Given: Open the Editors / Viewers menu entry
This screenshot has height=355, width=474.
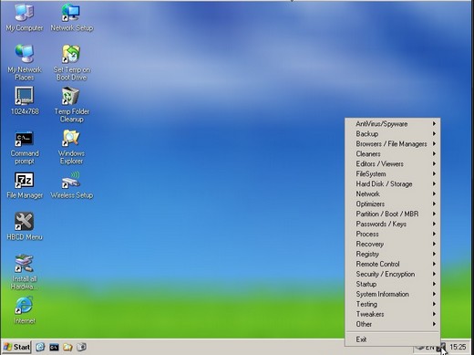Looking at the screenshot, I should coord(393,164).
